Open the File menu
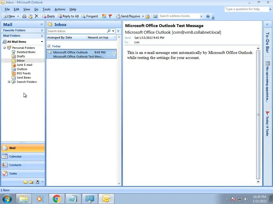Screen dimensions: 273x204 click(x=7, y=9)
